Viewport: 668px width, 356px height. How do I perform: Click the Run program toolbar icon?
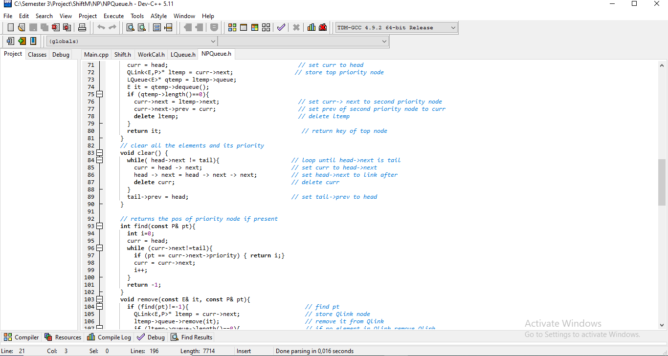(x=244, y=27)
